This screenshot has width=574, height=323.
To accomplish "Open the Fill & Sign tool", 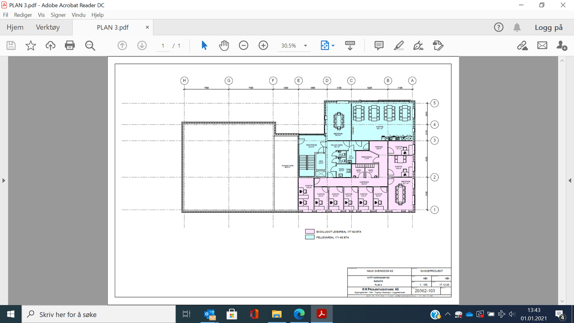I will (x=418, y=46).
